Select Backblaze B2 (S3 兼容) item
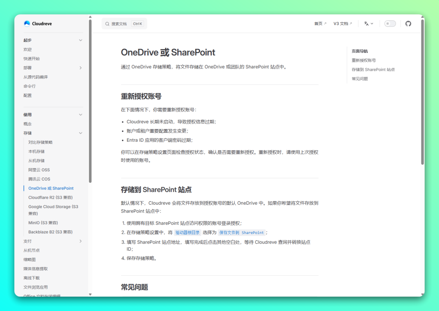Image resolution: width=439 pixels, height=311 pixels. point(50,232)
